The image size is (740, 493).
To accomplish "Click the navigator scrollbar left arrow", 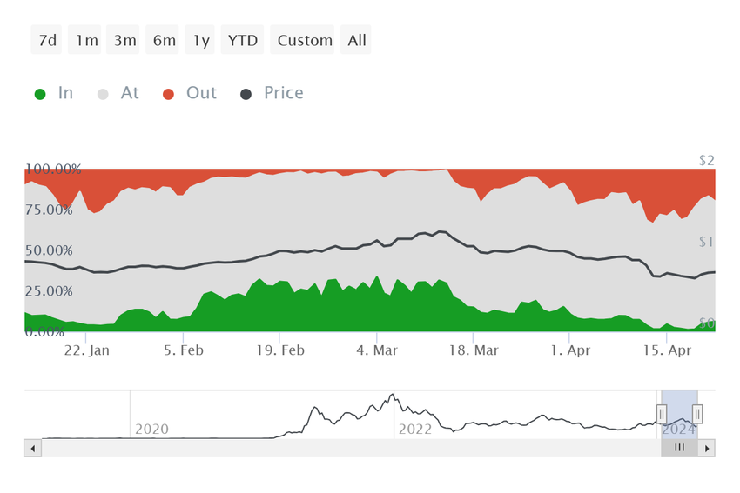I will point(32,449).
